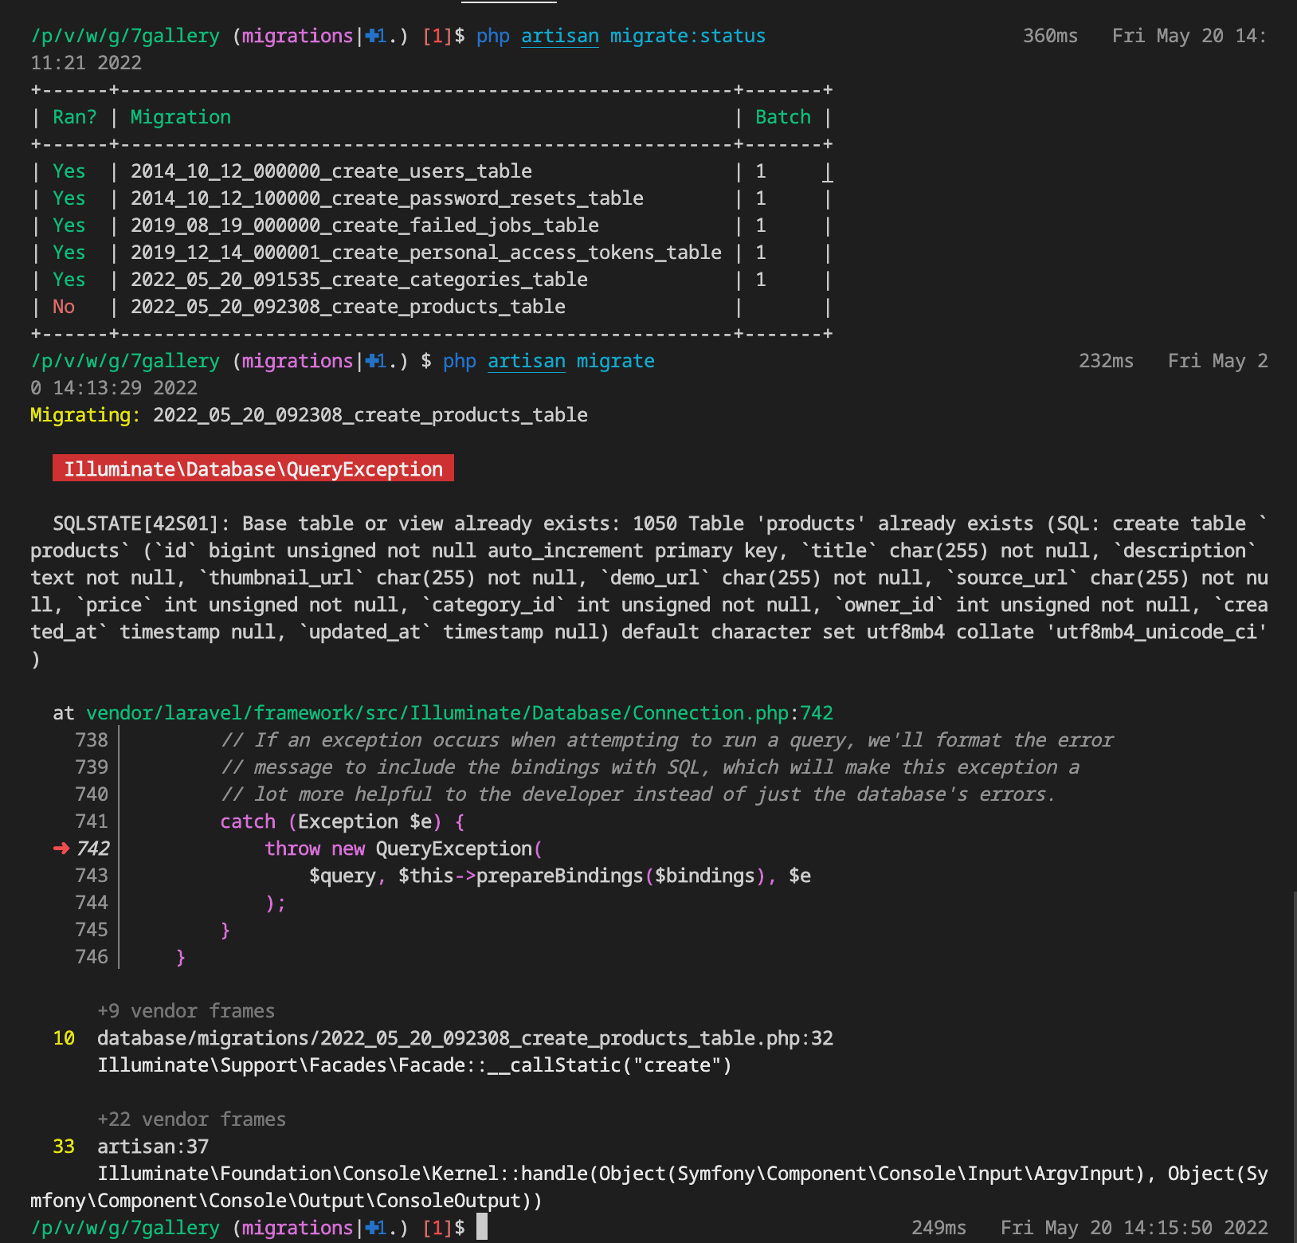Click the '249ms' timing value
1297x1243 pixels.
[939, 1228]
